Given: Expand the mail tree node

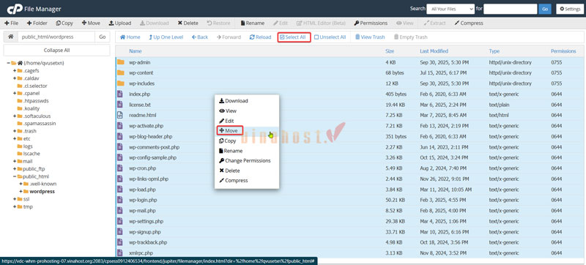Looking at the screenshot, I should tap(15, 161).
